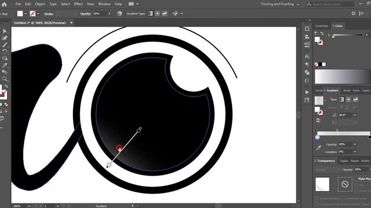Viewport: 371px width, 208px height.
Task: Choose Linear gradient type in control bar
Action: 150,13
